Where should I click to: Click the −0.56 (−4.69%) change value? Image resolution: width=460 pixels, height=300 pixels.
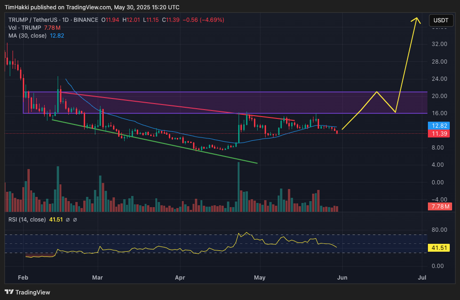[x=203, y=20]
